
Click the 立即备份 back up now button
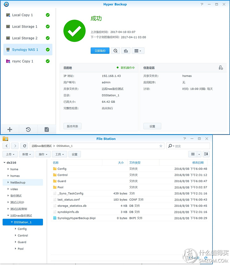pos(100,51)
